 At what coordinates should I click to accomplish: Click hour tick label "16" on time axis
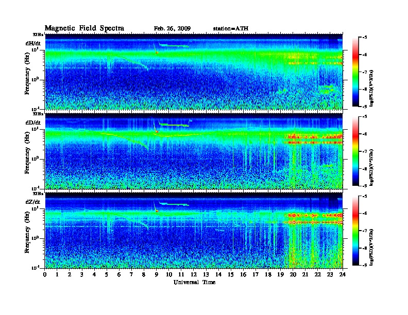pyautogui.click(x=243, y=274)
